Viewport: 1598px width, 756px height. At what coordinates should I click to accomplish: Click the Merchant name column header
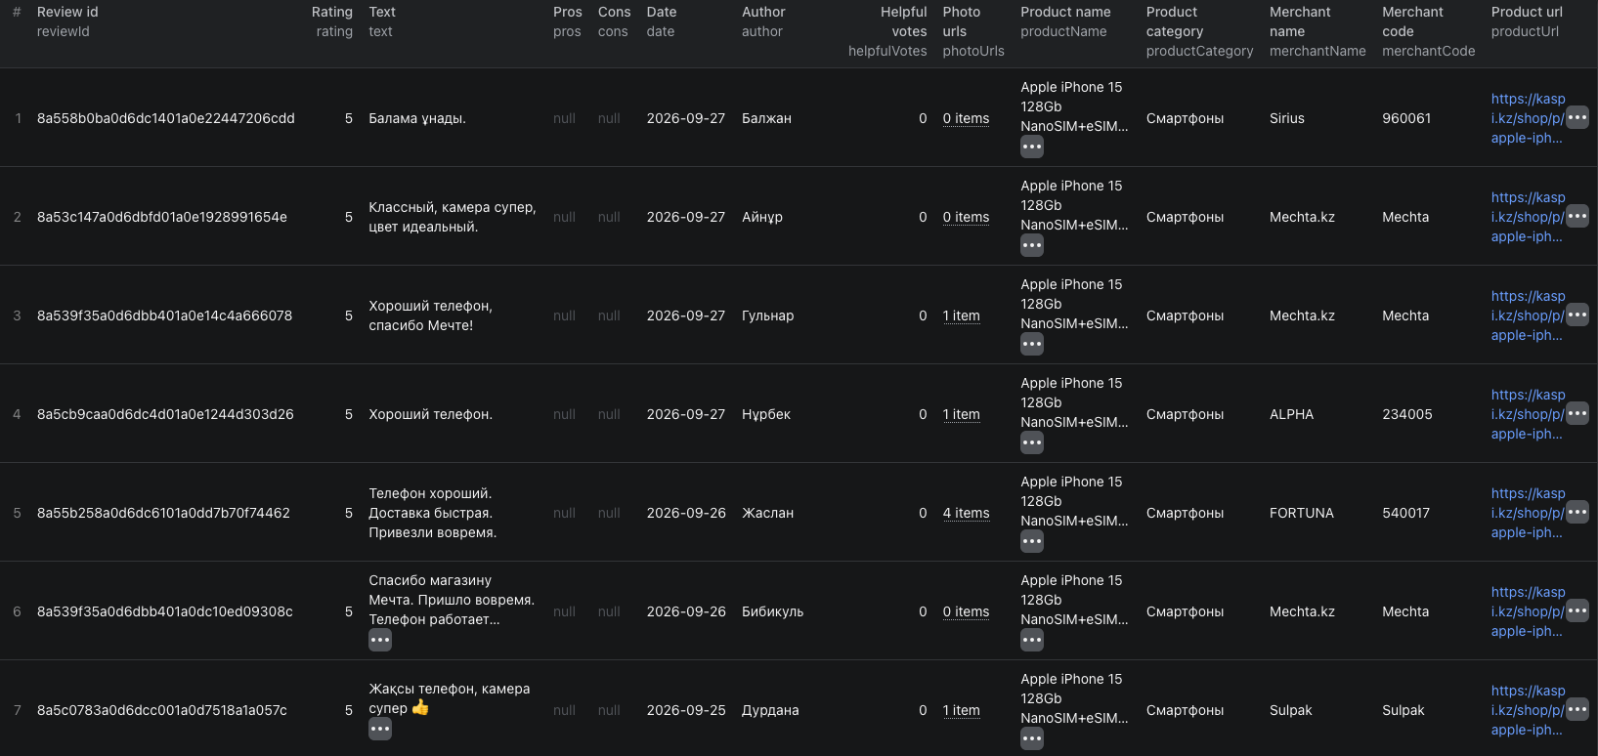[1317, 31]
